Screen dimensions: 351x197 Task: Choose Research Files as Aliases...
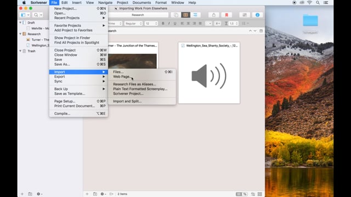(142, 84)
